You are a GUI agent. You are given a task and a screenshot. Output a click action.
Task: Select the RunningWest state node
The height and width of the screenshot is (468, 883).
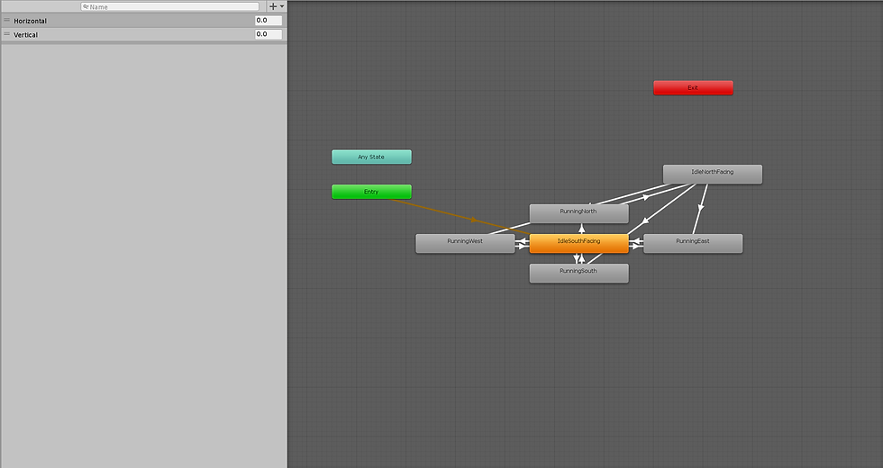[x=465, y=244]
